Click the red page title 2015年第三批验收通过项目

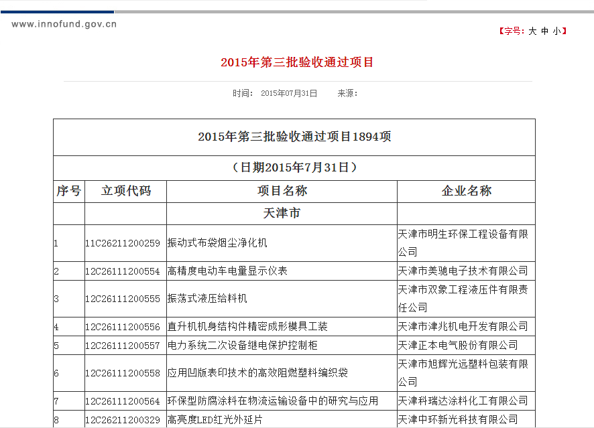pyautogui.click(x=297, y=62)
